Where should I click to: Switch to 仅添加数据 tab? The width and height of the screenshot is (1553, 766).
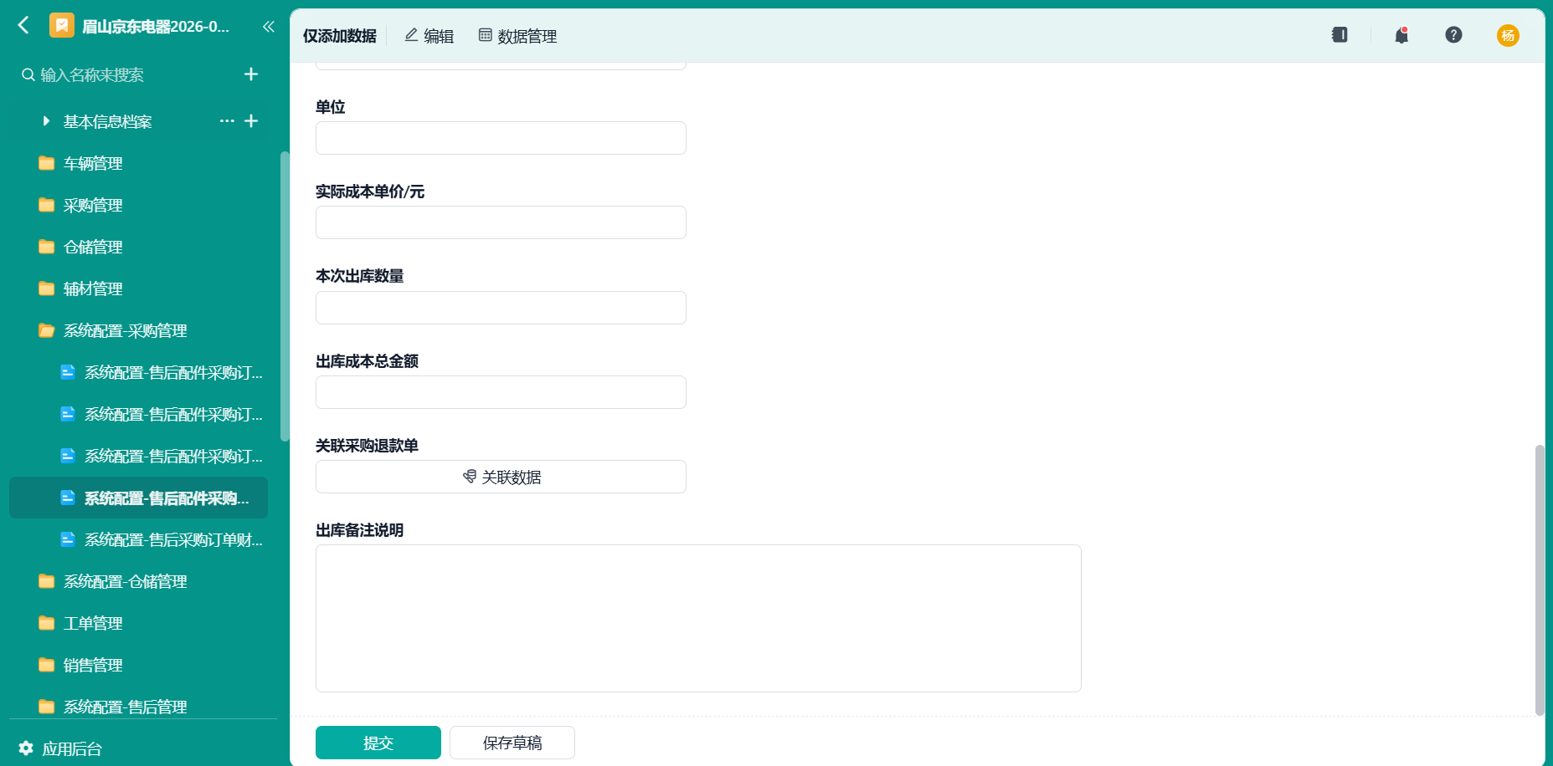tap(340, 36)
